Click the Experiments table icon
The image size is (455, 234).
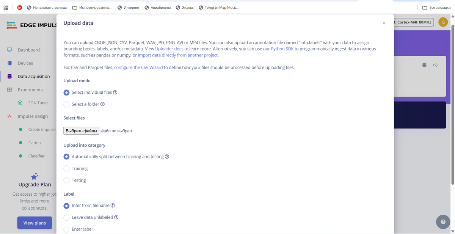coord(9,90)
